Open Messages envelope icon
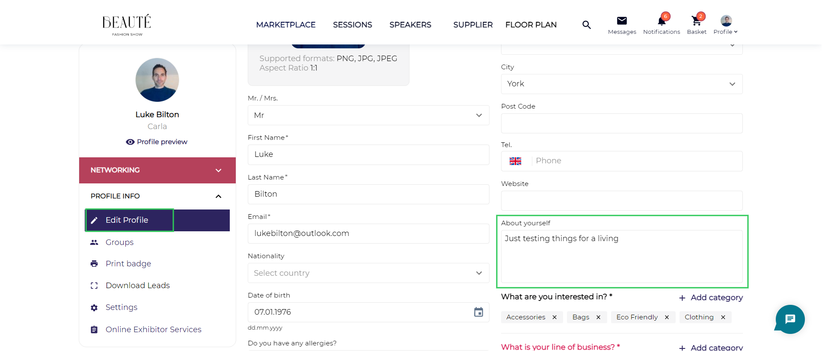This screenshot has height=351, width=822. pos(622,21)
